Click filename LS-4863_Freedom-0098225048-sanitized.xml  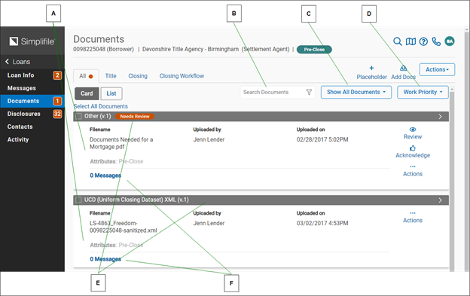[124, 227]
